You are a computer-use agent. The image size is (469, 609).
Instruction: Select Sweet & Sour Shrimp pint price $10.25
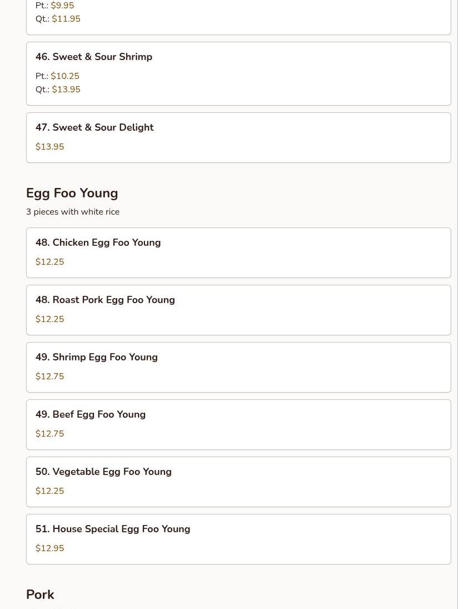[65, 76]
